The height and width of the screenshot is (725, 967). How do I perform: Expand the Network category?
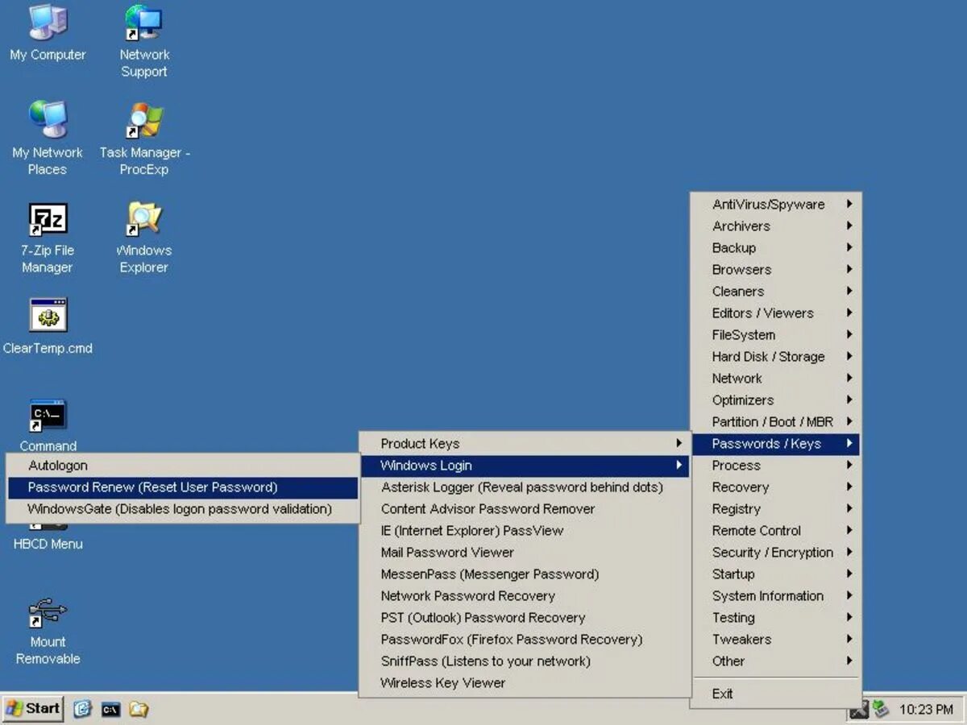(775, 379)
